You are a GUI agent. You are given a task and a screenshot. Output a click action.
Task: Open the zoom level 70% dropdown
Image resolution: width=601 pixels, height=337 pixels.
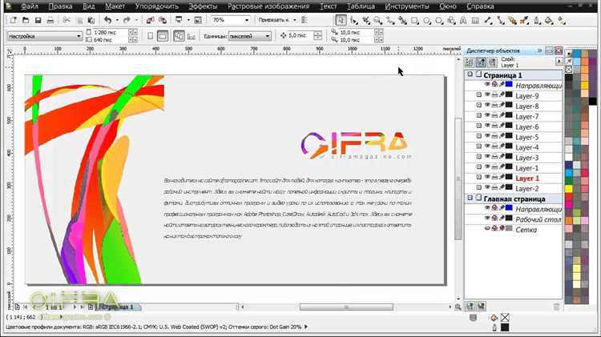[247, 20]
